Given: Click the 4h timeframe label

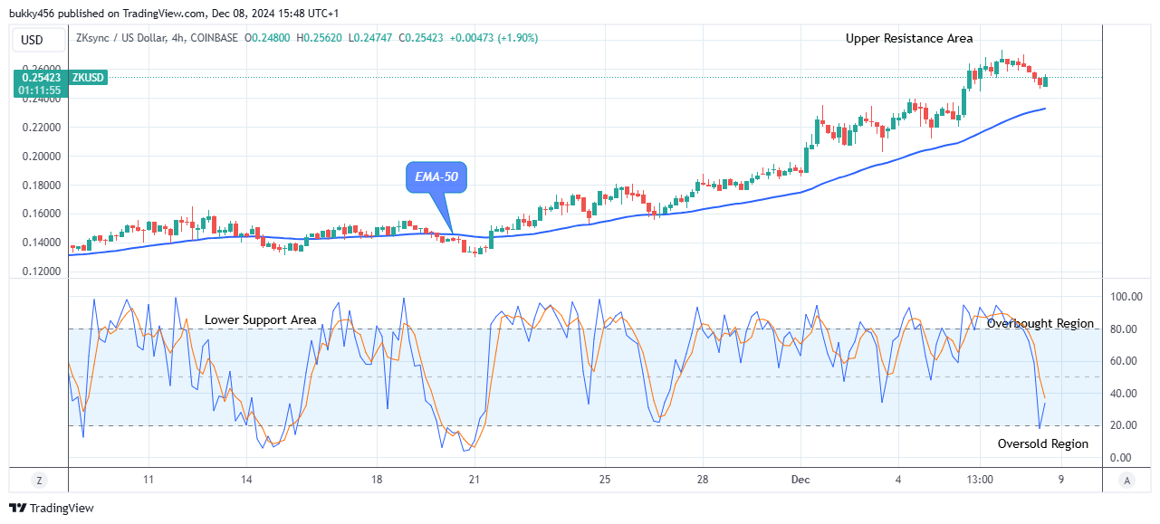Looking at the screenshot, I should coord(177,38).
